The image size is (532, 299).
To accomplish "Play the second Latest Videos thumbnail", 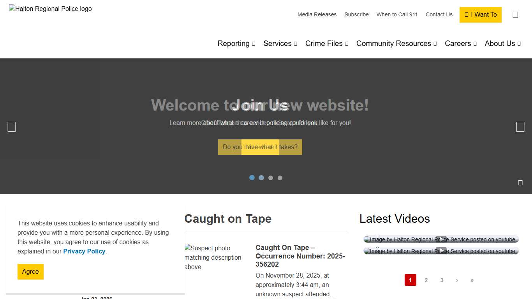I will (441, 251).
